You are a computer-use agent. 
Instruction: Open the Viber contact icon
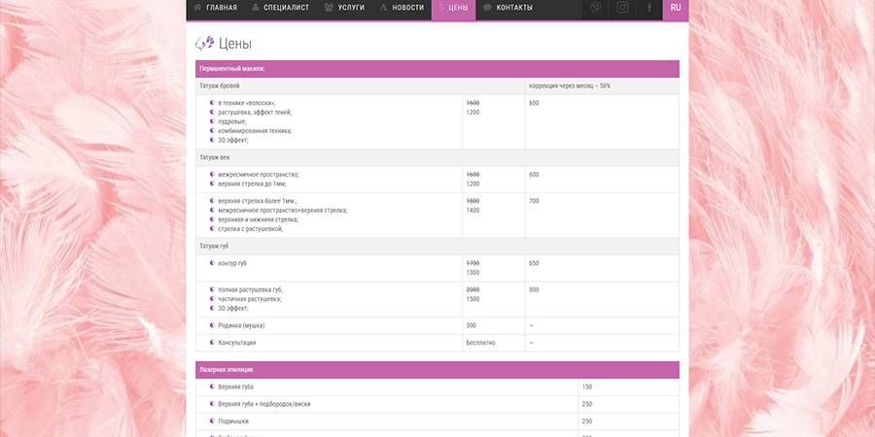coord(596,8)
